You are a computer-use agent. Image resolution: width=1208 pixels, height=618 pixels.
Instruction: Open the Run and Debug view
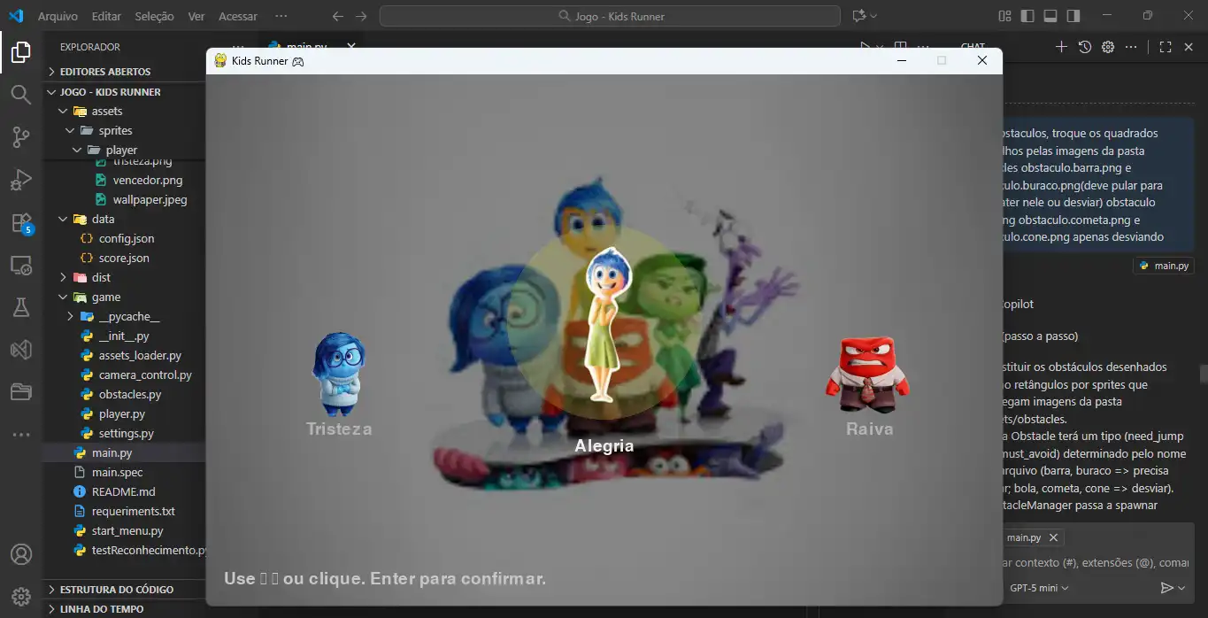tap(20, 181)
